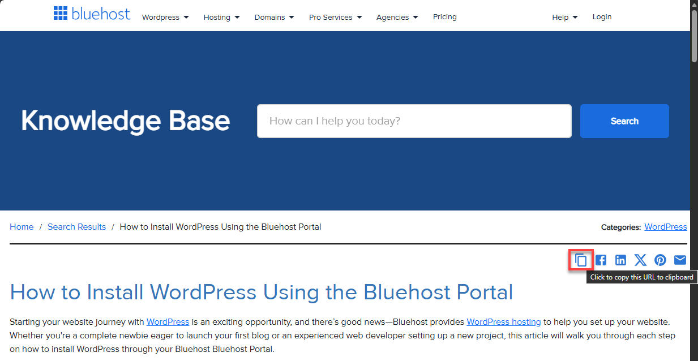Image resolution: width=698 pixels, height=361 pixels.
Task: Share the article on X
Action: click(x=640, y=260)
